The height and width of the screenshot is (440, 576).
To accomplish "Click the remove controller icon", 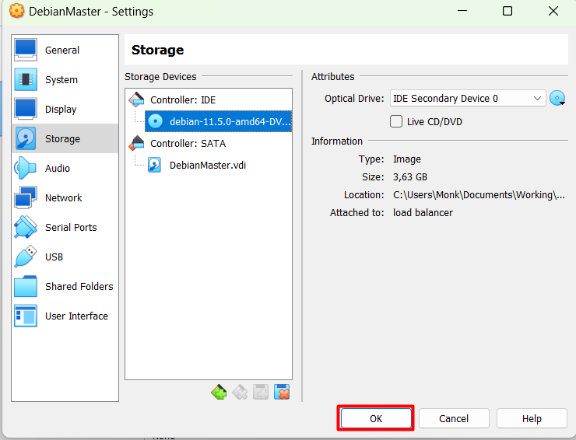I will click(240, 392).
